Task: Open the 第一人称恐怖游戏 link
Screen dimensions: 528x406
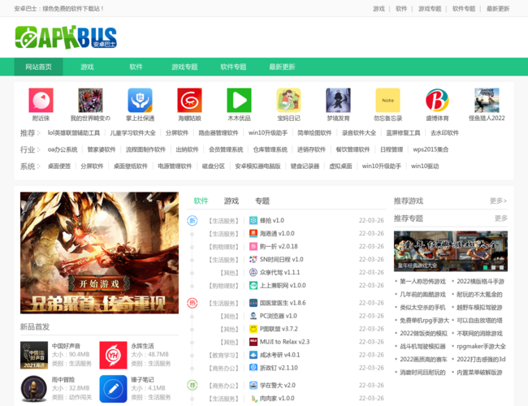Action: click(422, 282)
